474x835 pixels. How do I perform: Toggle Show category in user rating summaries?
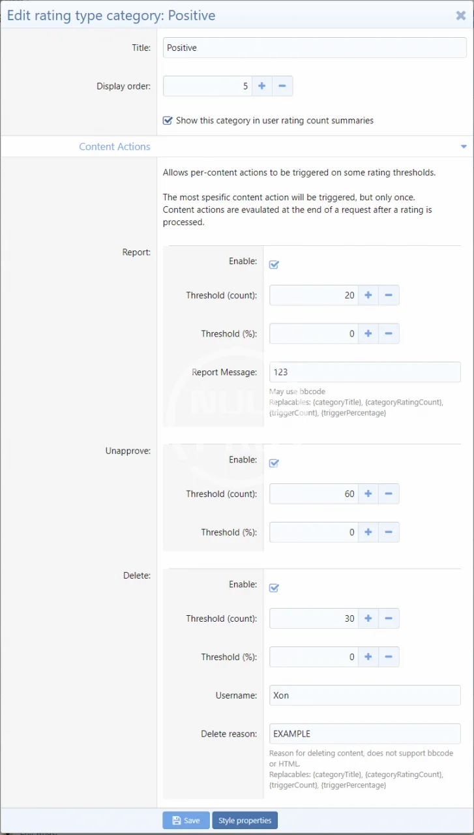[x=168, y=121]
